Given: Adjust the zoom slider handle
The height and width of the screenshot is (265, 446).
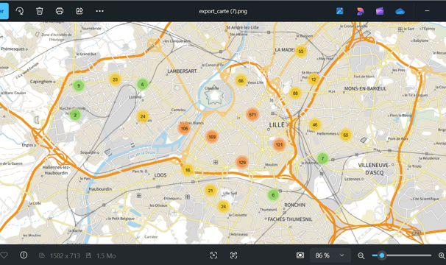Looking at the screenshot, I should tap(382, 255).
